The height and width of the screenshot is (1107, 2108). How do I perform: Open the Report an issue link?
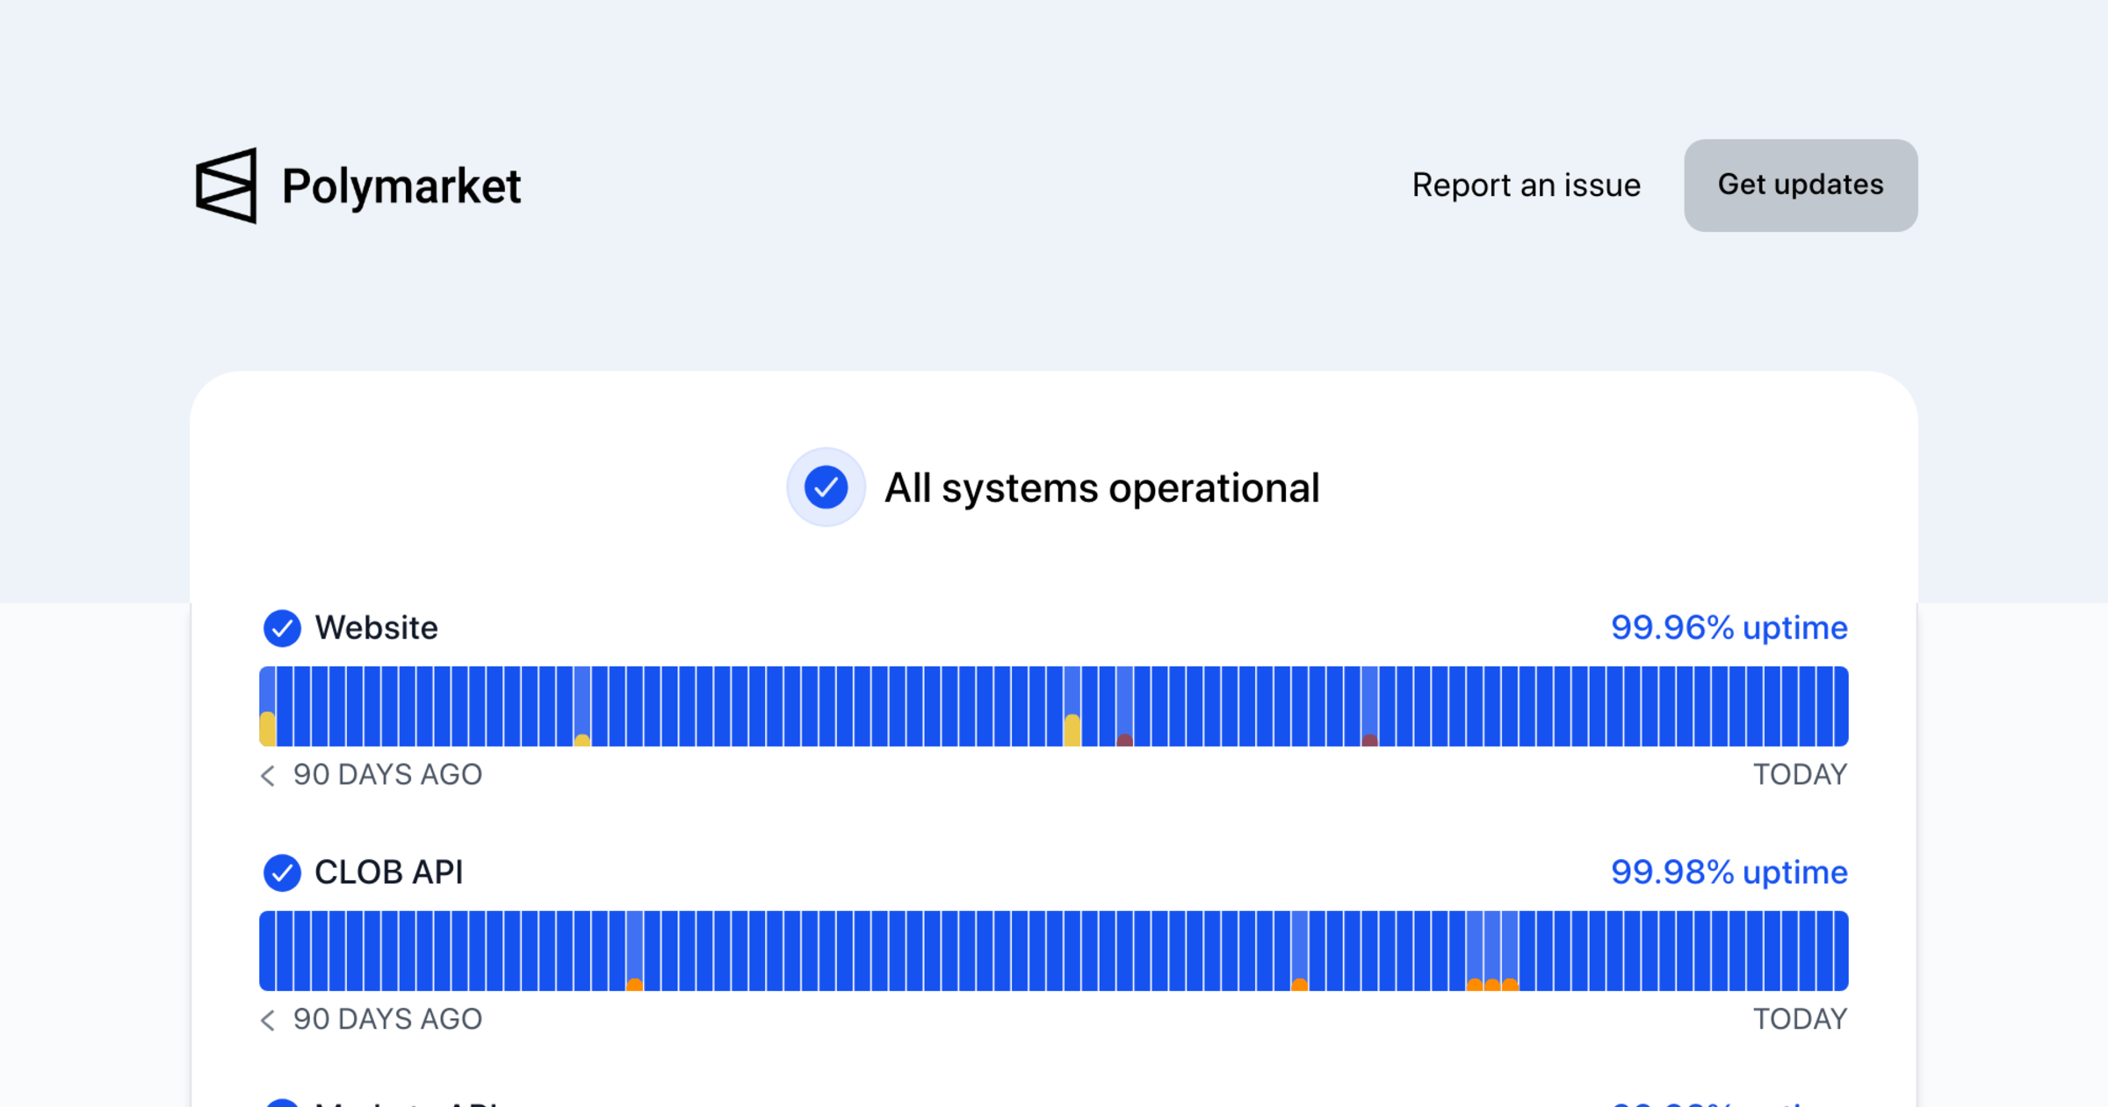click(x=1526, y=185)
